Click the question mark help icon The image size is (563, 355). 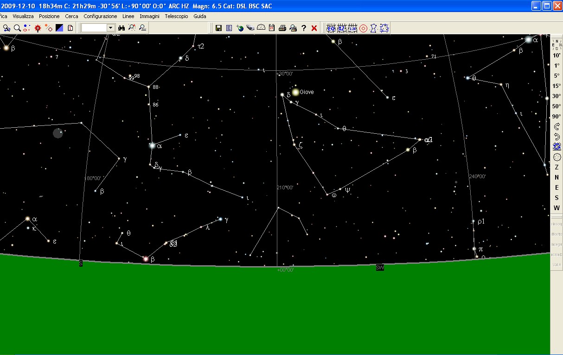[304, 28]
